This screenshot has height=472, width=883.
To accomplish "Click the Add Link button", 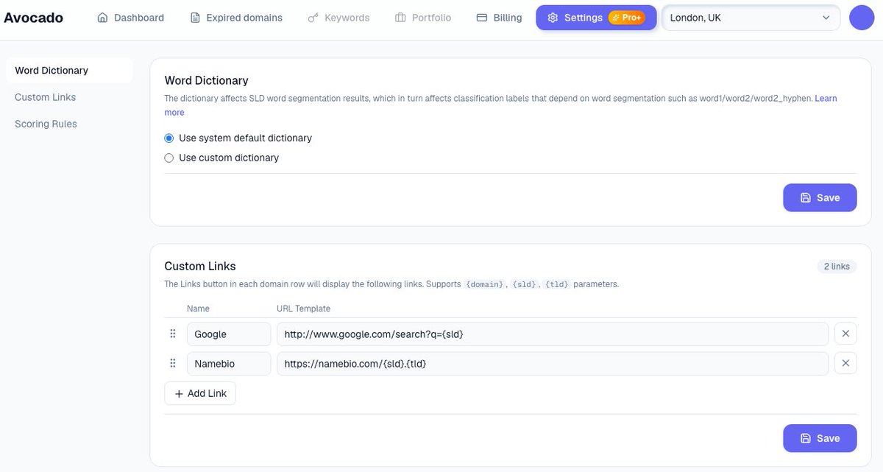I will tap(200, 393).
